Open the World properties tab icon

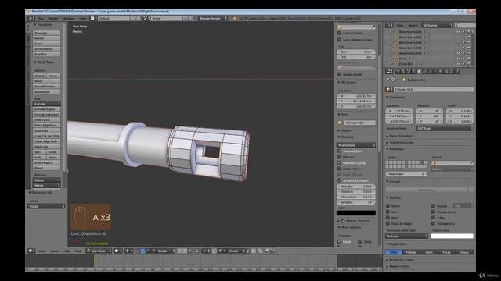pyautogui.click(x=414, y=72)
